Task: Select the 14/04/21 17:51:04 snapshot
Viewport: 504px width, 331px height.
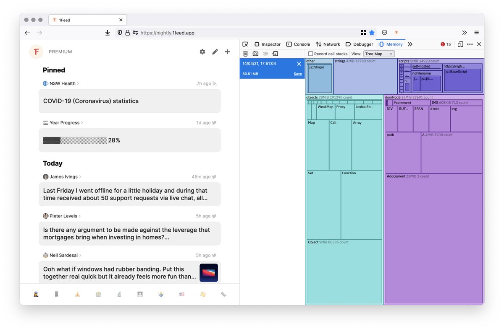Action: tap(272, 68)
